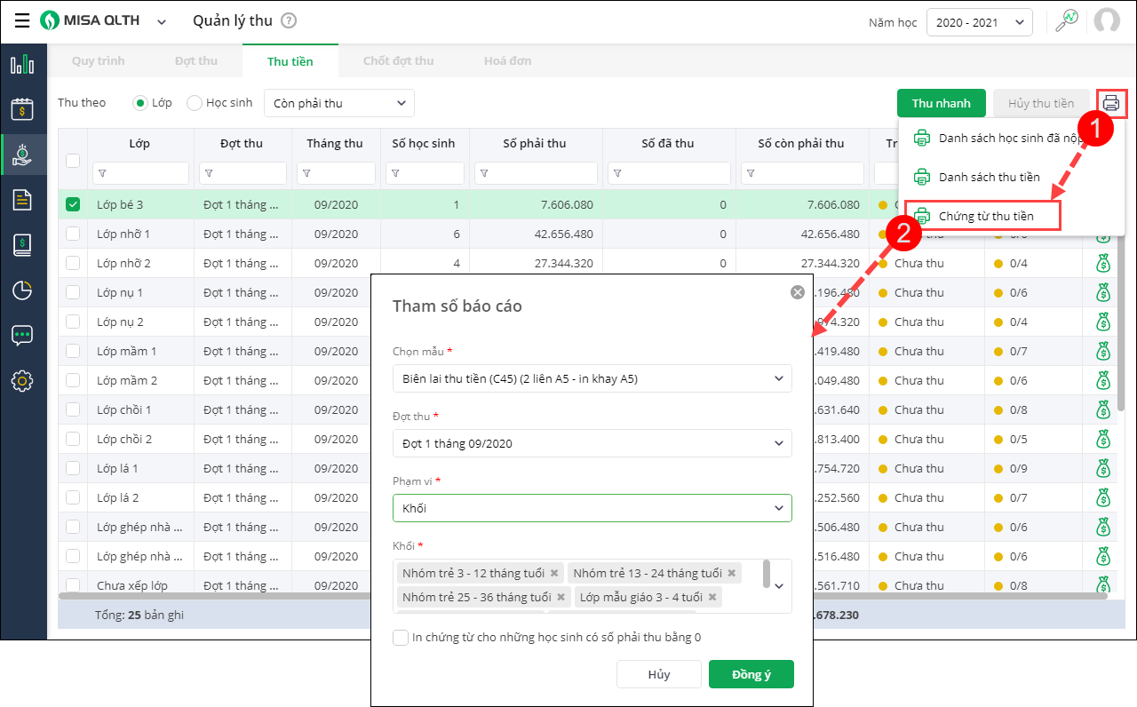Check the Lớp nhỡ 1 row checkbox
The width and height of the screenshot is (1137, 707).
point(73,234)
